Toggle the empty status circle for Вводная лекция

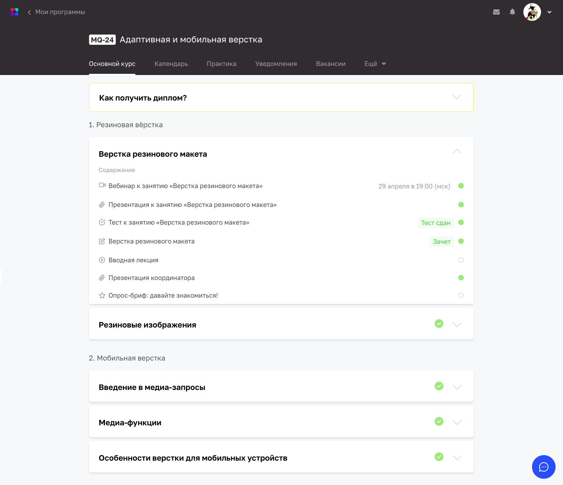point(461,260)
